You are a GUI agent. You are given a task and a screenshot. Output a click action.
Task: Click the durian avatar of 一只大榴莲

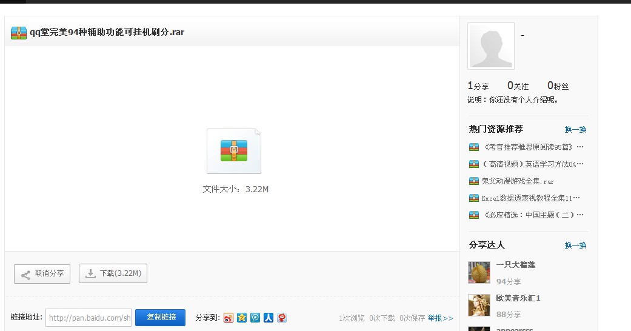[x=479, y=272]
